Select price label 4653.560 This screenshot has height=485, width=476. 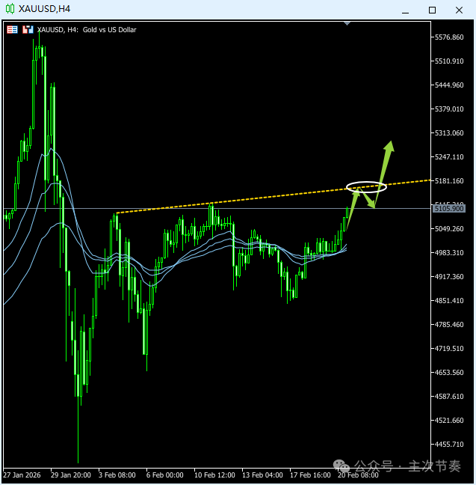pos(449,373)
